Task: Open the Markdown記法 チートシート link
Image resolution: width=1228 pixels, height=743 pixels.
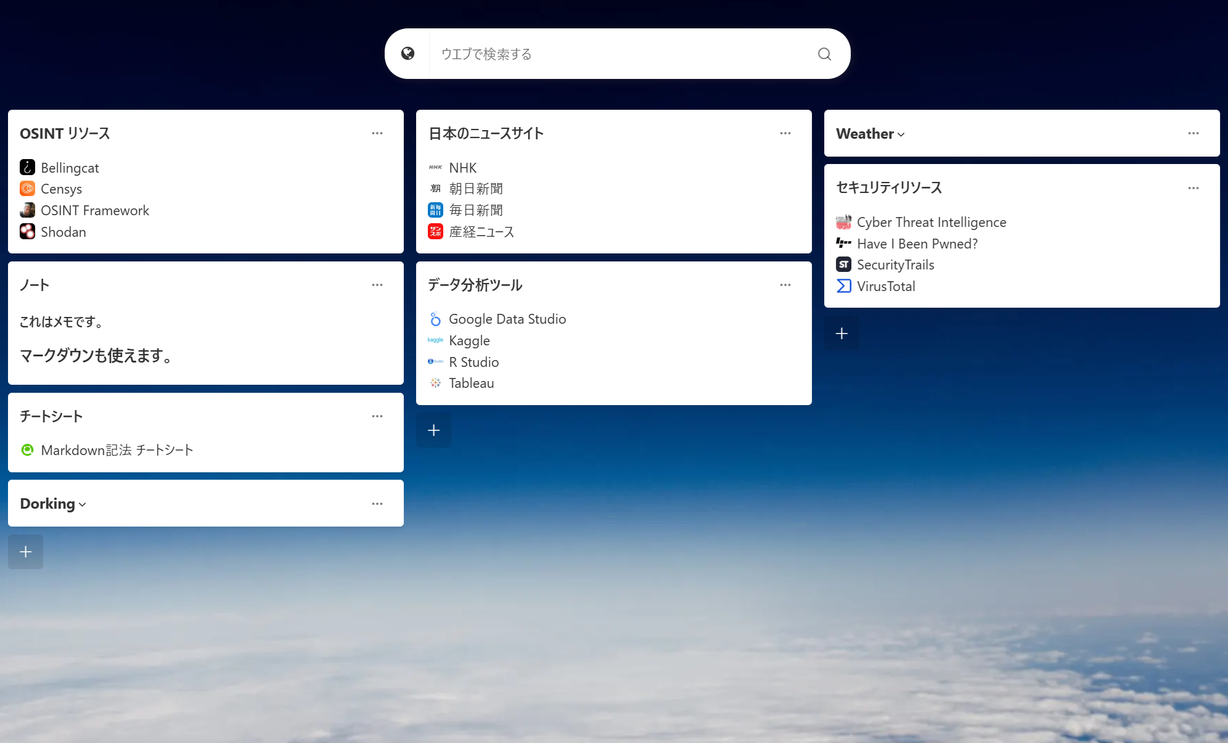Action: click(x=117, y=450)
